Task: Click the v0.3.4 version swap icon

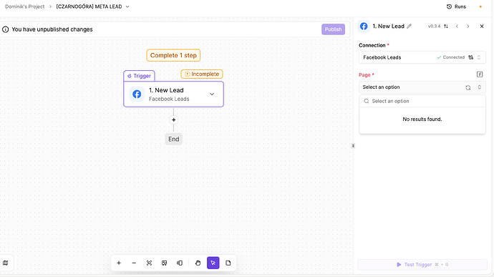Action: point(446,26)
